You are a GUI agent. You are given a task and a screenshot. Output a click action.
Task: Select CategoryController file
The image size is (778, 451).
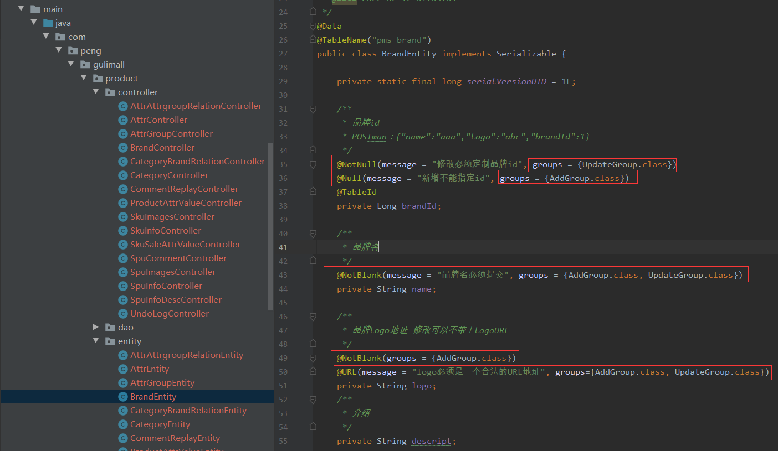coord(169,175)
